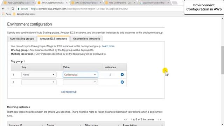The width and height of the screenshot is (224, 126).
Task: Click the Environment configuration heading
Action: [29, 24]
